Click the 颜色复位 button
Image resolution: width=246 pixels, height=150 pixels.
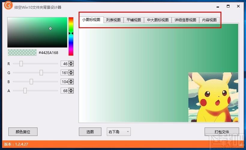tap(23, 132)
